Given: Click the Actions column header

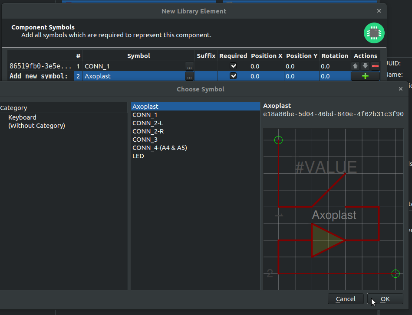Looking at the screenshot, I should click(x=365, y=56).
